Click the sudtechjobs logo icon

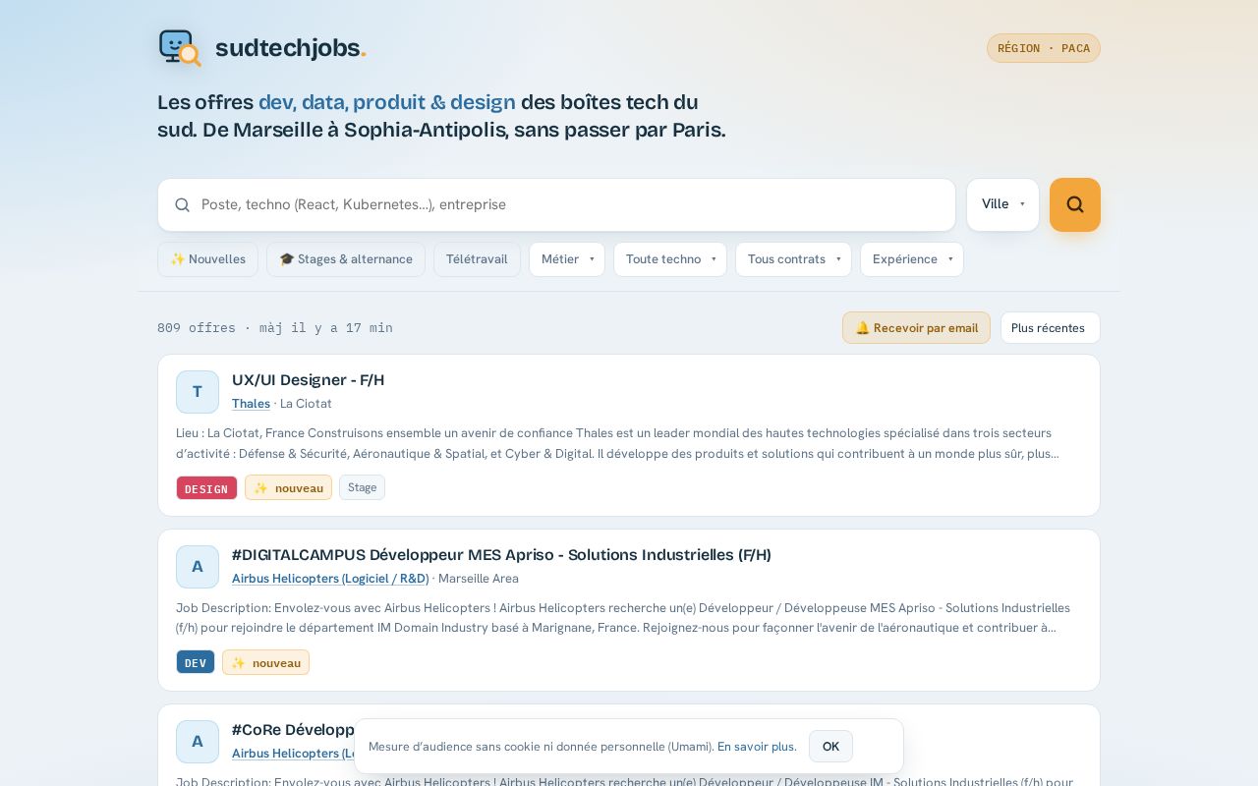pos(180,48)
